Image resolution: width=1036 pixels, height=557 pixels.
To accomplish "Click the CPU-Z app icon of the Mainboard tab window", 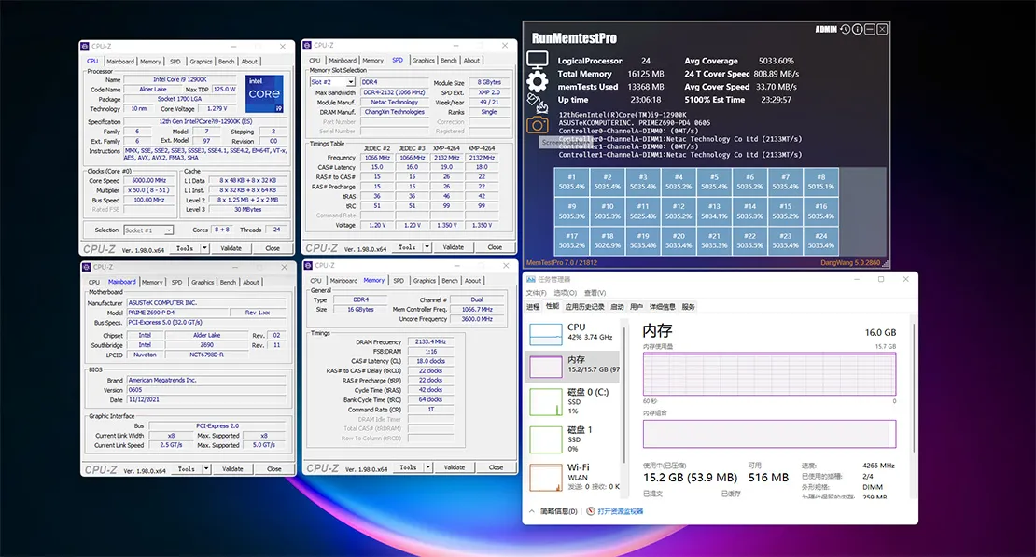I will [x=86, y=267].
